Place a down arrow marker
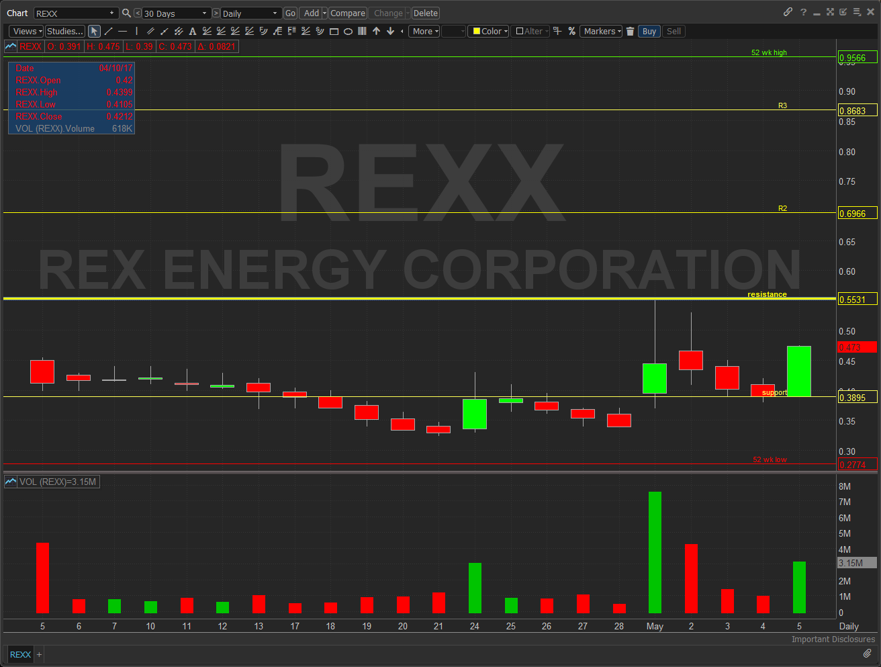Screen dimensions: 881x667 (x=390, y=31)
